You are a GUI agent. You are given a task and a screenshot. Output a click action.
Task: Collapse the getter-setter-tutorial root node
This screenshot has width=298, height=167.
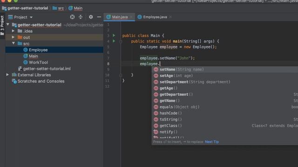coord(8,25)
